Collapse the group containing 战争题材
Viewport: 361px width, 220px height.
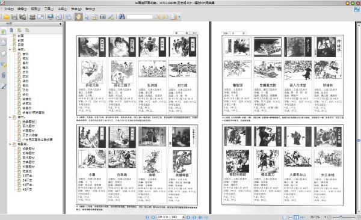[x=10, y=144]
